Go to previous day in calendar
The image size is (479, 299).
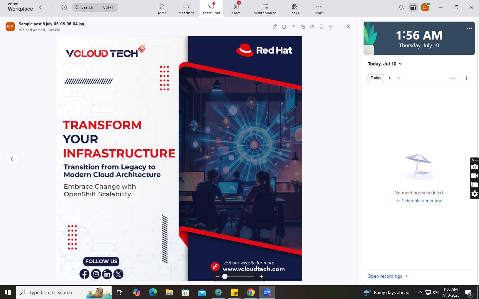point(390,78)
